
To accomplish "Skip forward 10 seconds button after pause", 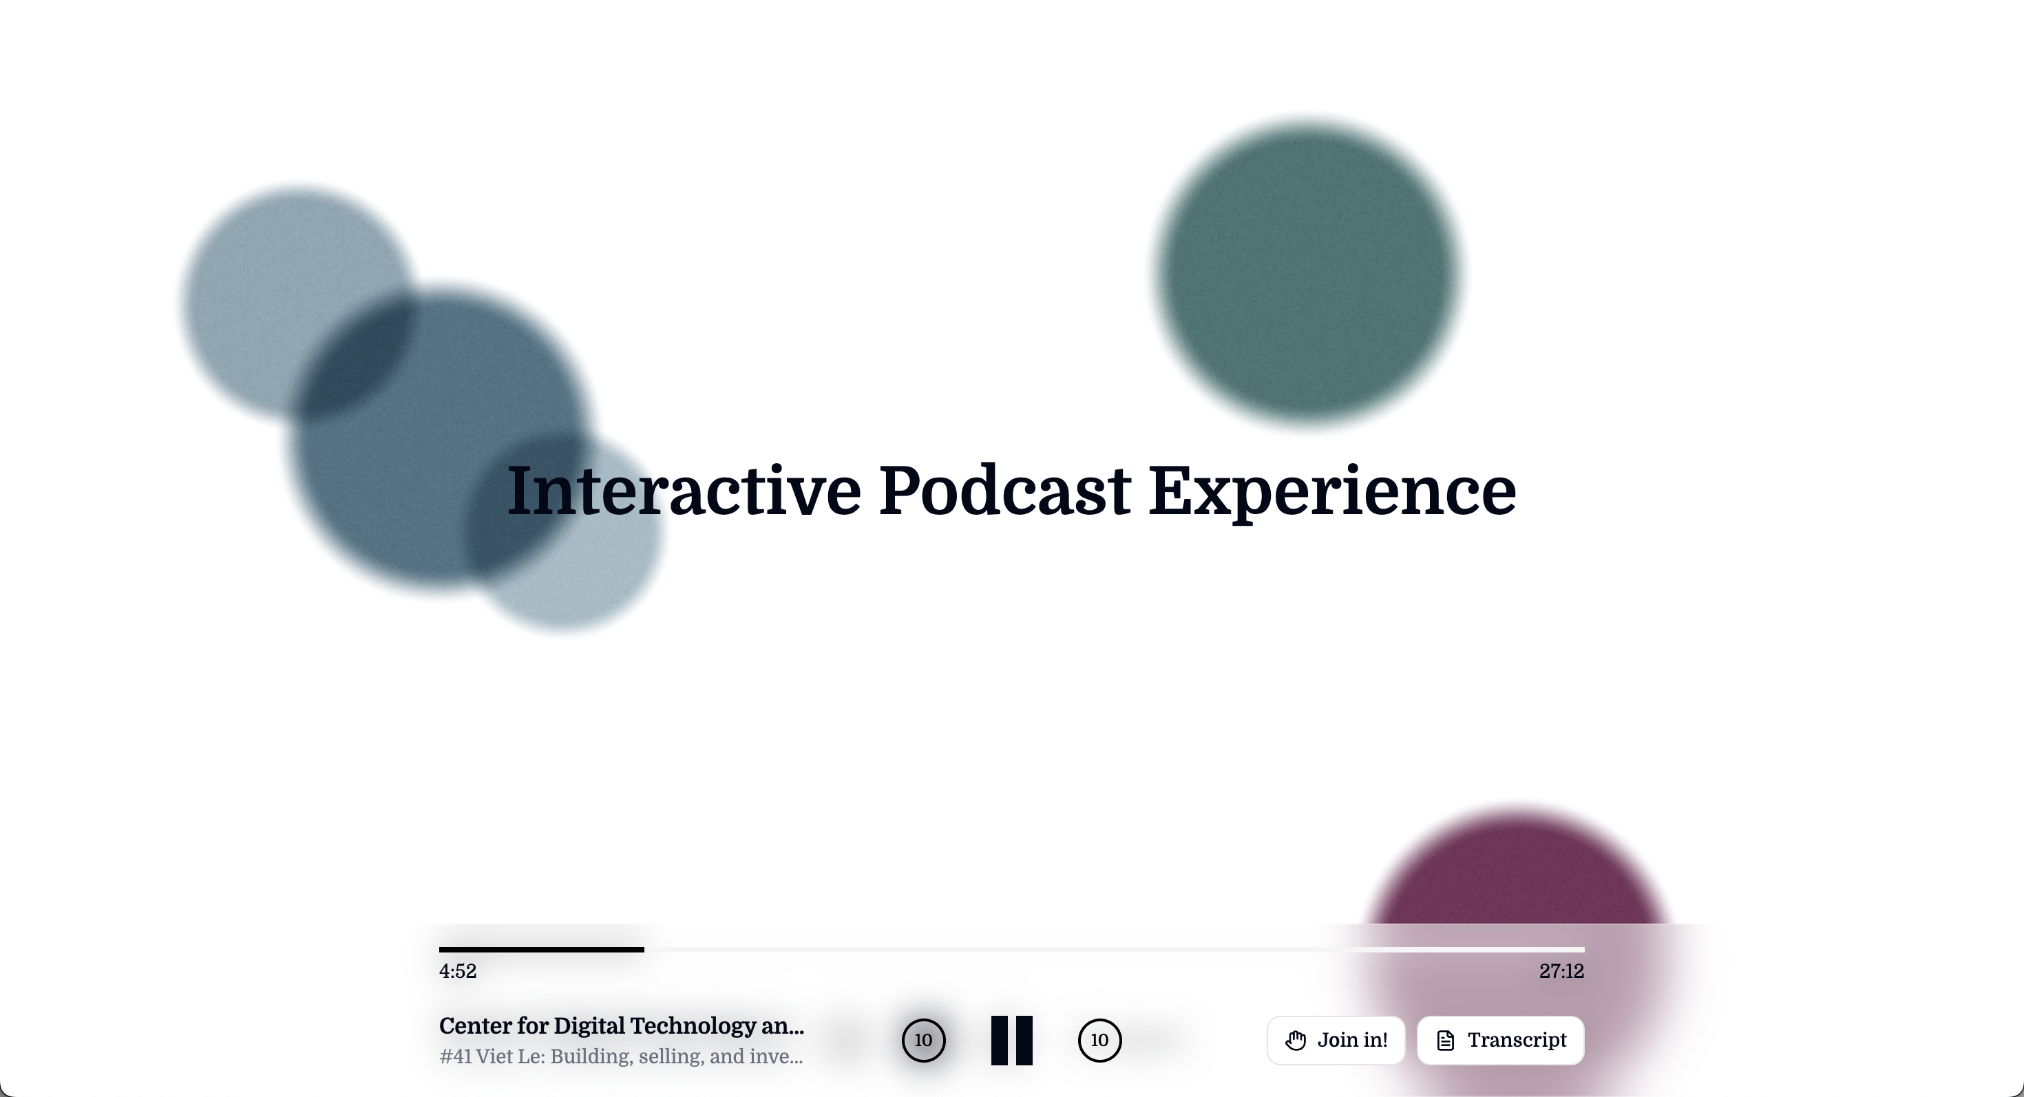I will [x=1099, y=1041].
